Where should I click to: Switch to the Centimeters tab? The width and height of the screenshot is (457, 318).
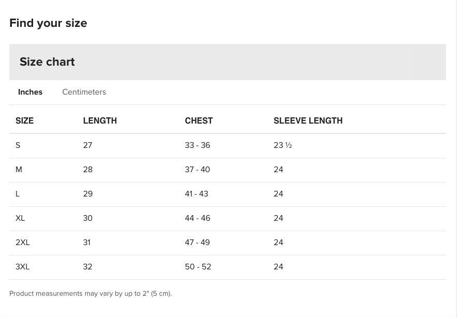[x=84, y=92]
